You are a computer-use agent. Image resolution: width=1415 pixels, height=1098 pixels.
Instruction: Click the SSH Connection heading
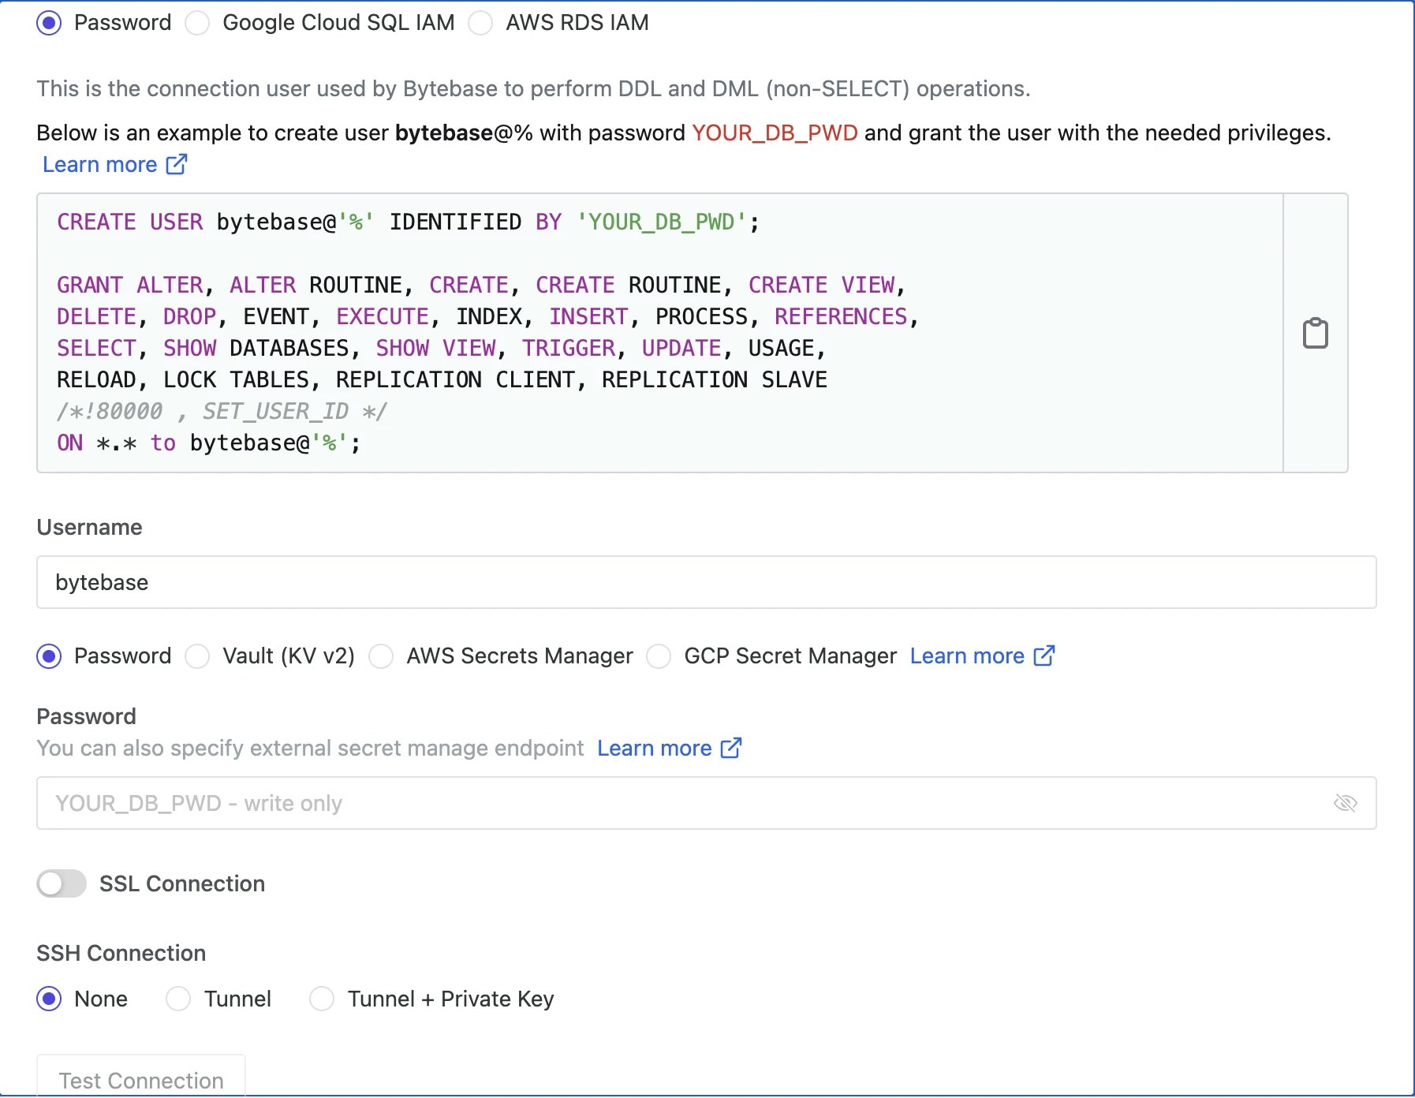[x=121, y=953]
